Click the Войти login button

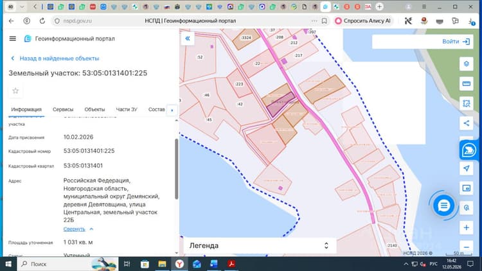coord(456,42)
